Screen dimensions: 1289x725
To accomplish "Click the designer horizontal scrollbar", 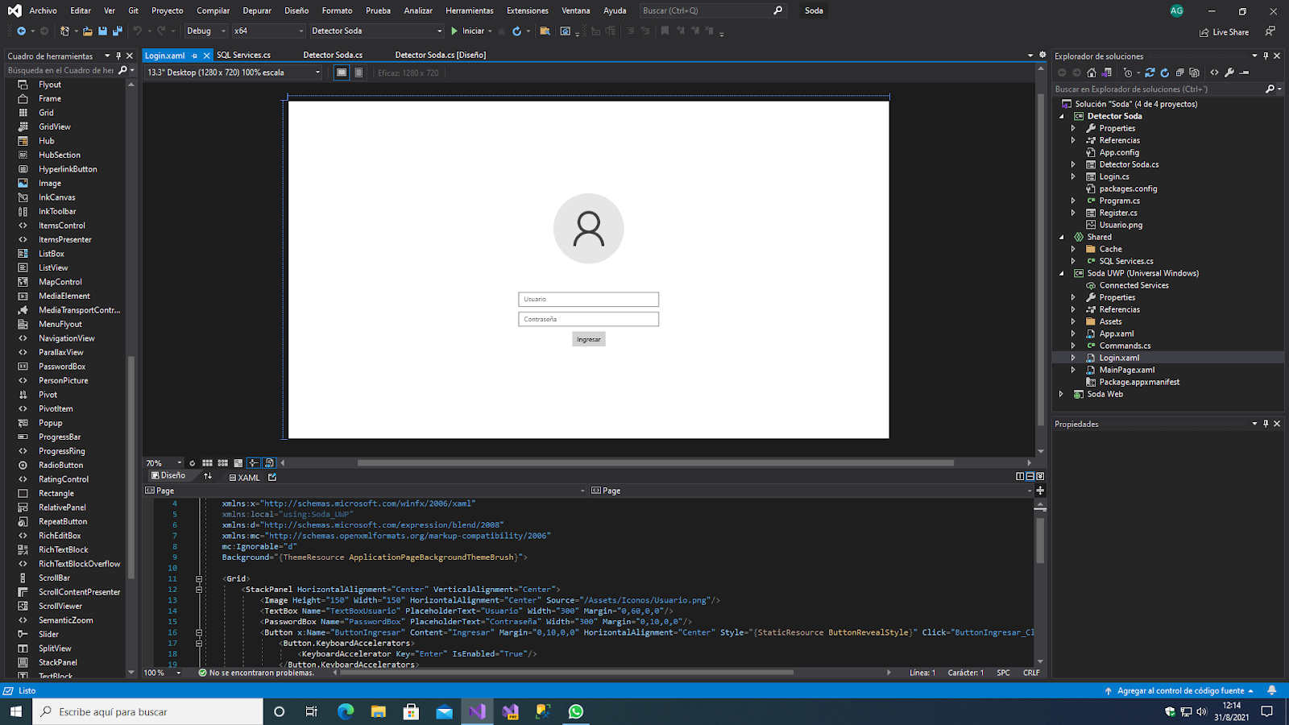I will click(656, 463).
